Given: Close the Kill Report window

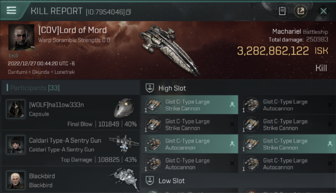Looking at the screenshot, I should (323, 11).
